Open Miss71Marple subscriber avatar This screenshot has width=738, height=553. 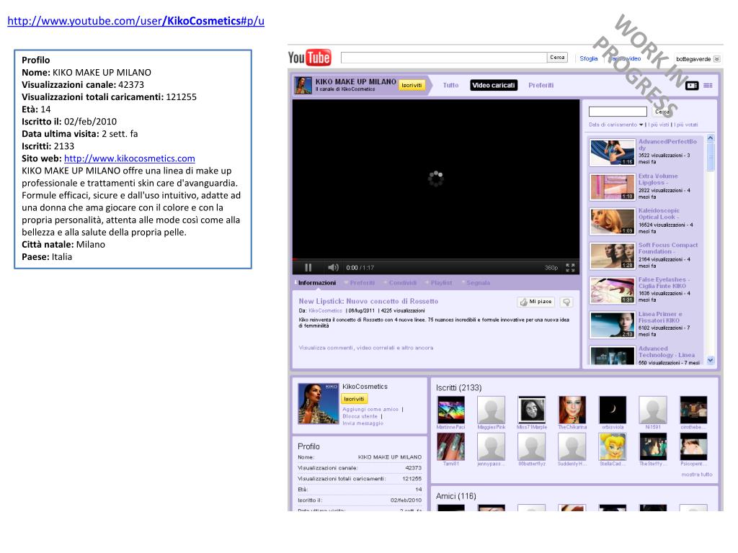[532, 410]
